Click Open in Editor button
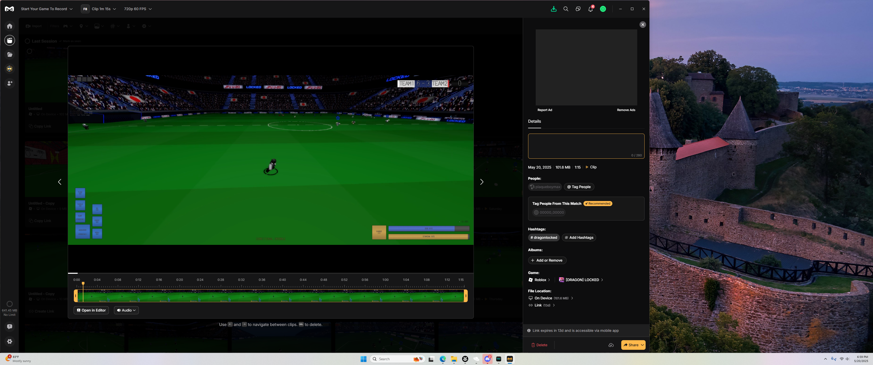The height and width of the screenshot is (365, 873). click(x=91, y=310)
